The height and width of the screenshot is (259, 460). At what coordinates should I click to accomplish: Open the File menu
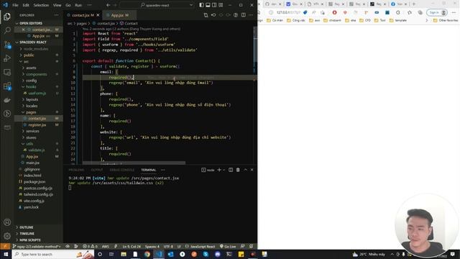point(15,5)
